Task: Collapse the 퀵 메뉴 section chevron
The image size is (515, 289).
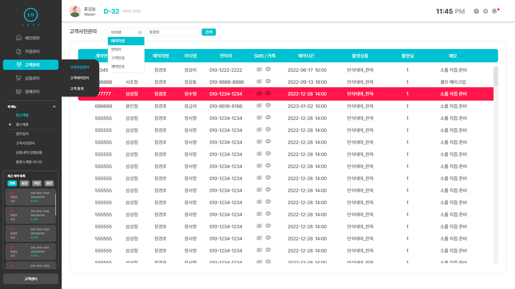Action: [x=54, y=107]
